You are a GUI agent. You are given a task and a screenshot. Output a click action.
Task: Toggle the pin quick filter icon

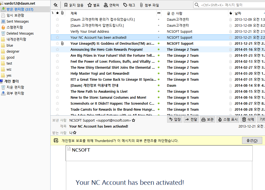(x=56, y=5)
